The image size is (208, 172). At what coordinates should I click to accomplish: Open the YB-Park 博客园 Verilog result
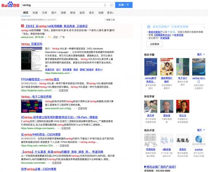click(x=59, y=117)
